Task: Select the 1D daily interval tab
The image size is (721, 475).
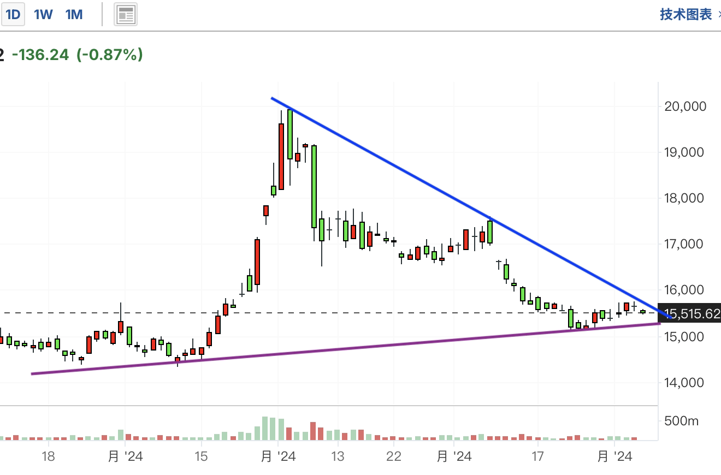Action: [13, 15]
